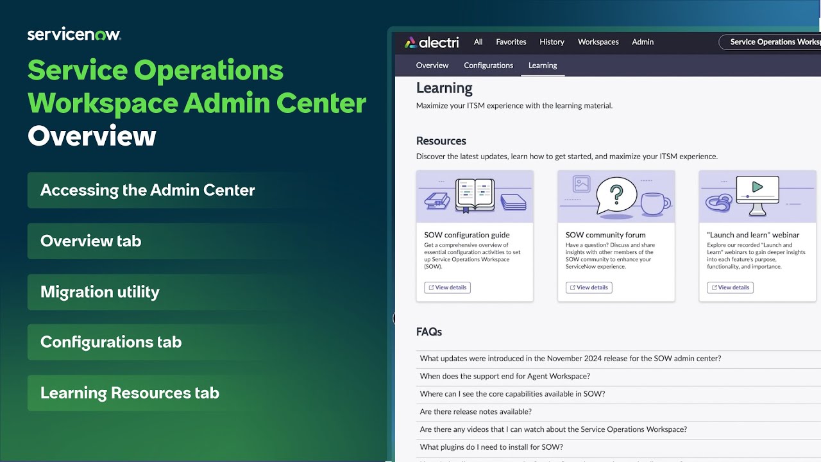Expand FAQ on Agent Workspace support end

point(618,376)
